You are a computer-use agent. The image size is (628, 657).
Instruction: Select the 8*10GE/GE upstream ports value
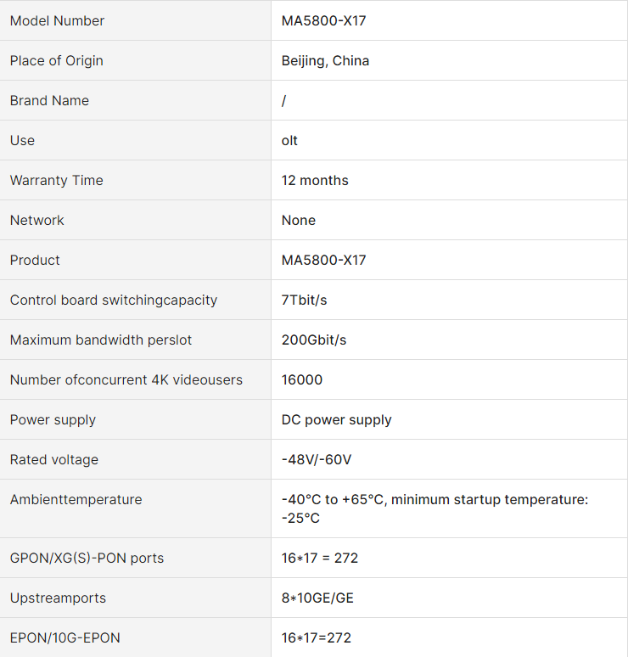[x=317, y=598]
